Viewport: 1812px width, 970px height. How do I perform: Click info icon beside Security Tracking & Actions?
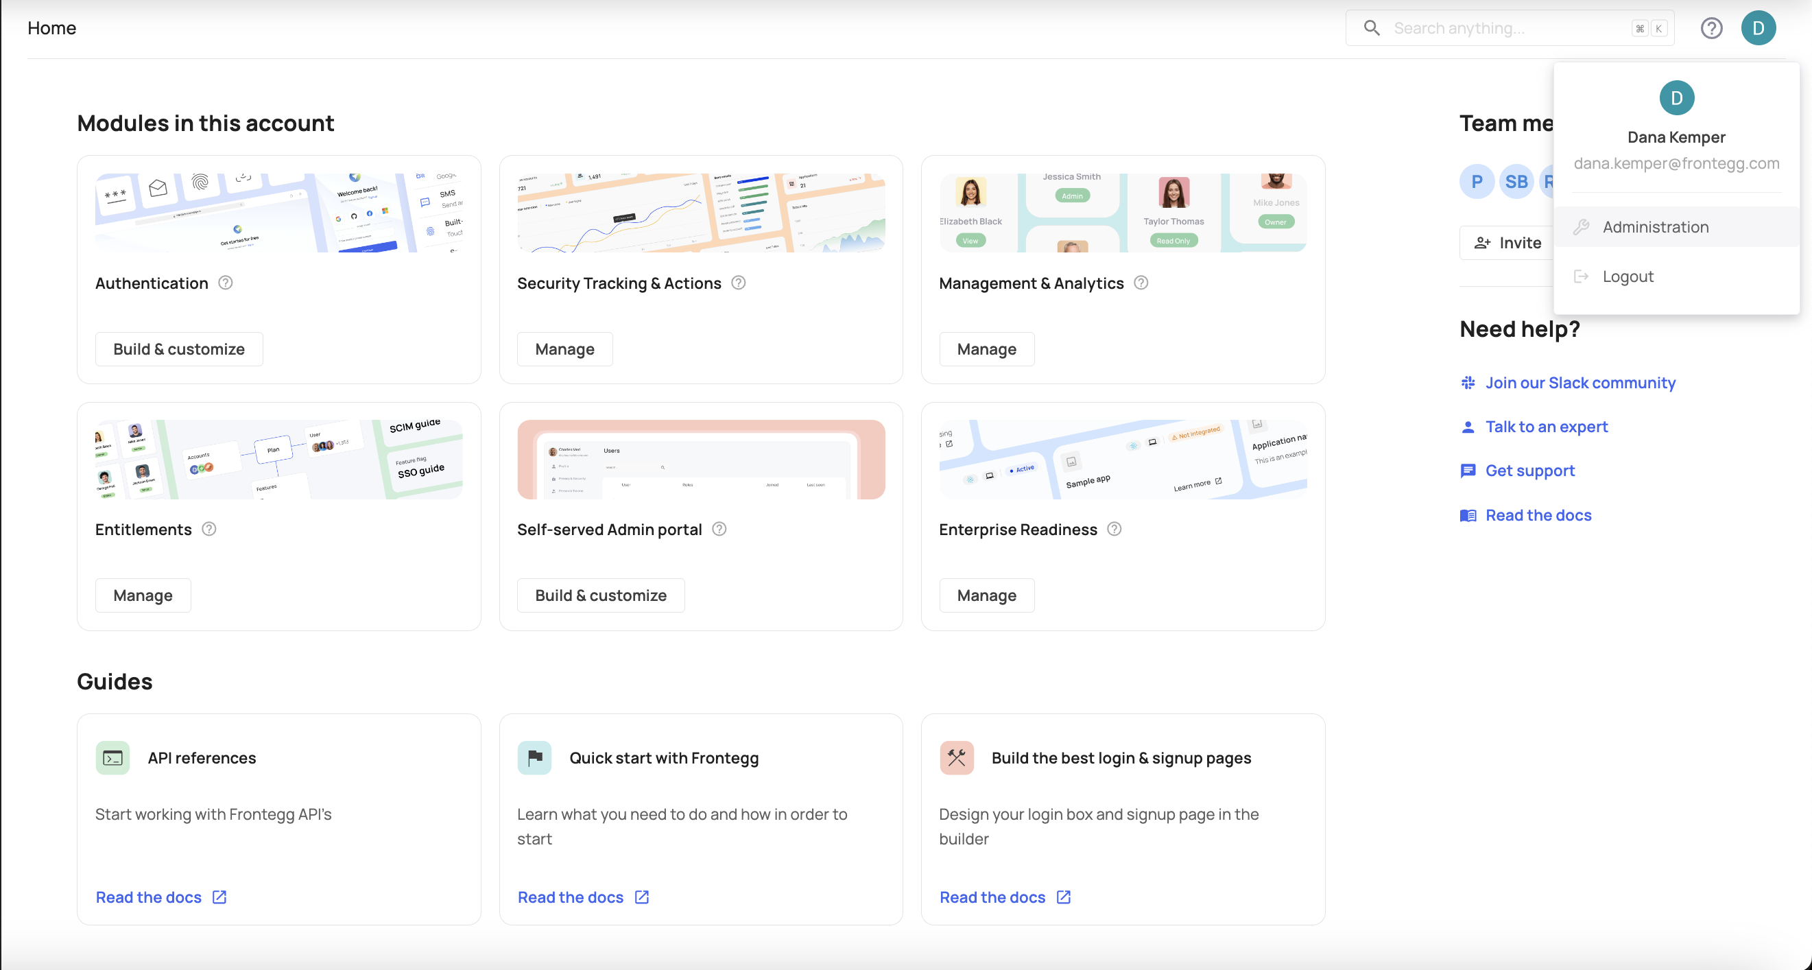point(738,283)
